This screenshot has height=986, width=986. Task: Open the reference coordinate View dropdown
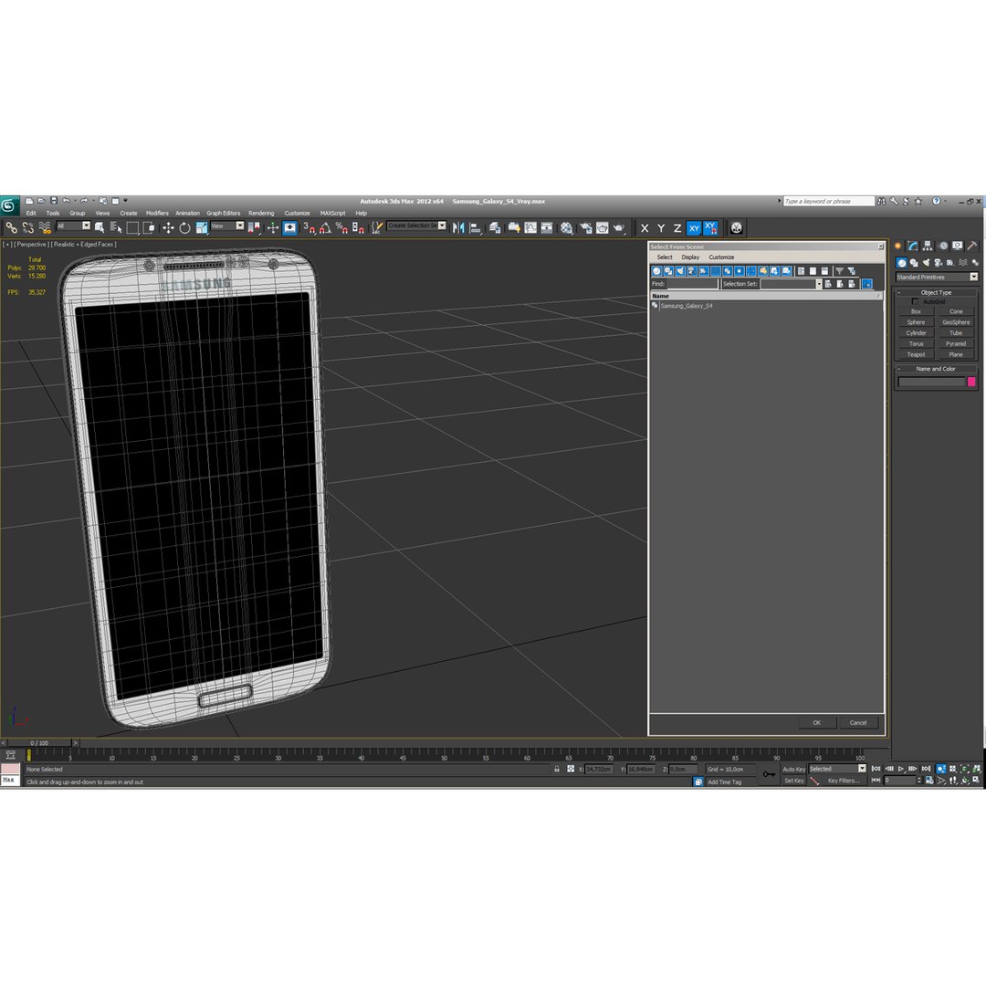click(227, 226)
